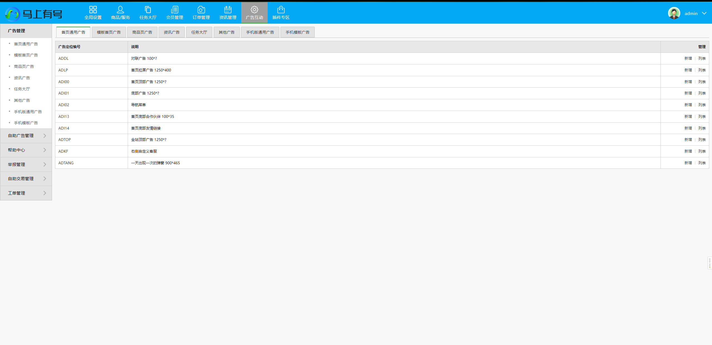Open the 插件专区 shopping bag icon

click(281, 10)
